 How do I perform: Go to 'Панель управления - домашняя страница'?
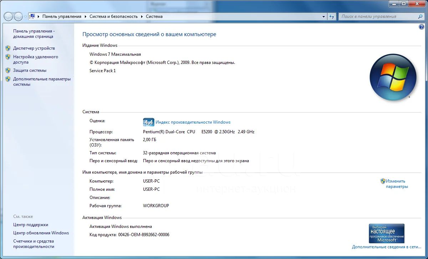click(x=34, y=34)
